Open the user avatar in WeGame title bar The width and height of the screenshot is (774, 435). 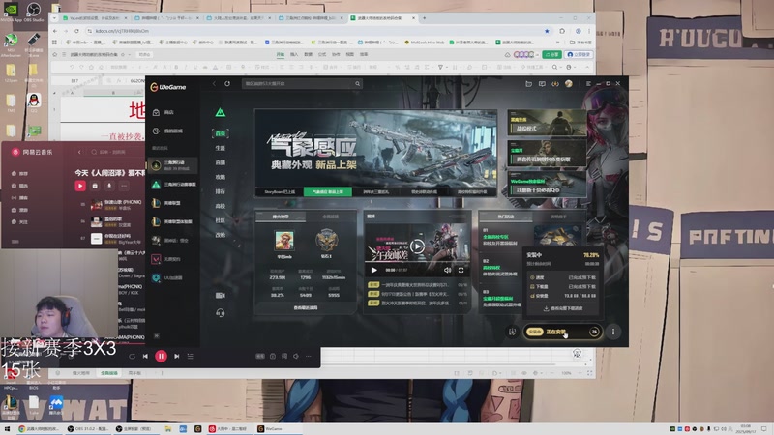pos(569,84)
